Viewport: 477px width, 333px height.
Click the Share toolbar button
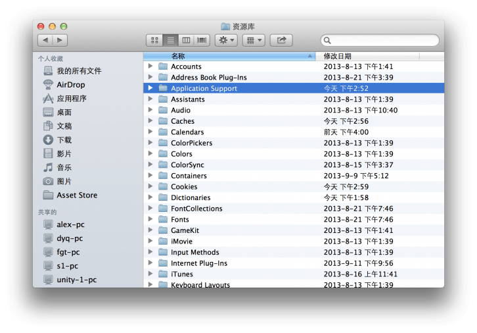pyautogui.click(x=281, y=40)
